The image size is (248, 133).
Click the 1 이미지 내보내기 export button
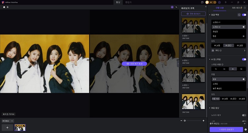click(226, 129)
